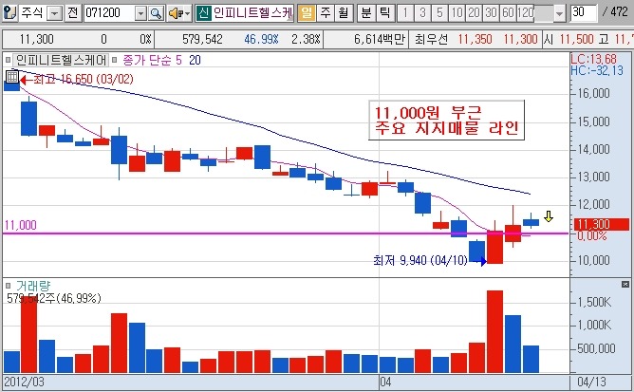
Task: Toggle the 거래량 volume legend box
Action: click(x=9, y=286)
